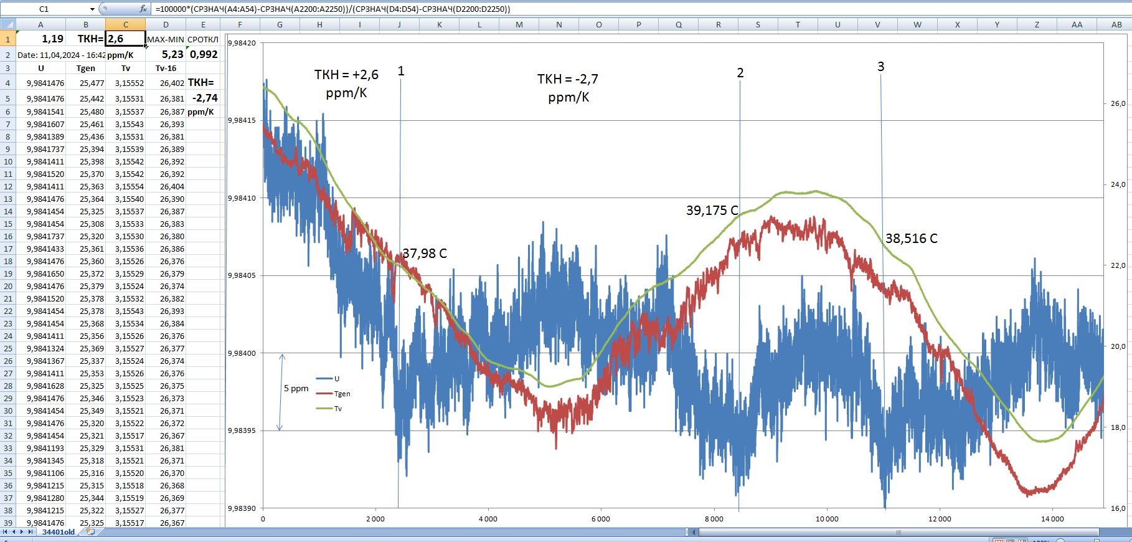The height and width of the screenshot is (542, 1132).
Task: Click the Insert Function fx icon
Action: click(x=143, y=9)
